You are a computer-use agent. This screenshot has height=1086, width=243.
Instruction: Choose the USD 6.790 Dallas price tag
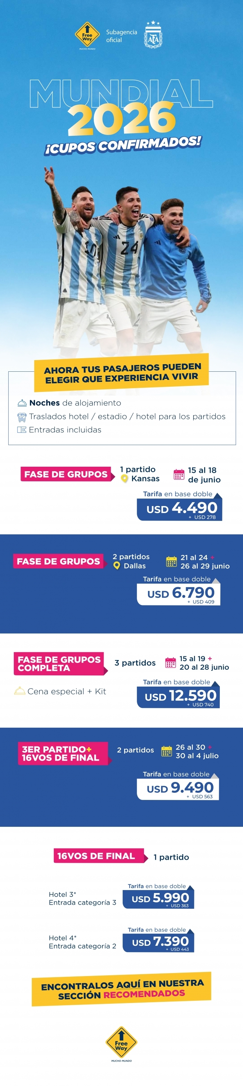[179, 594]
